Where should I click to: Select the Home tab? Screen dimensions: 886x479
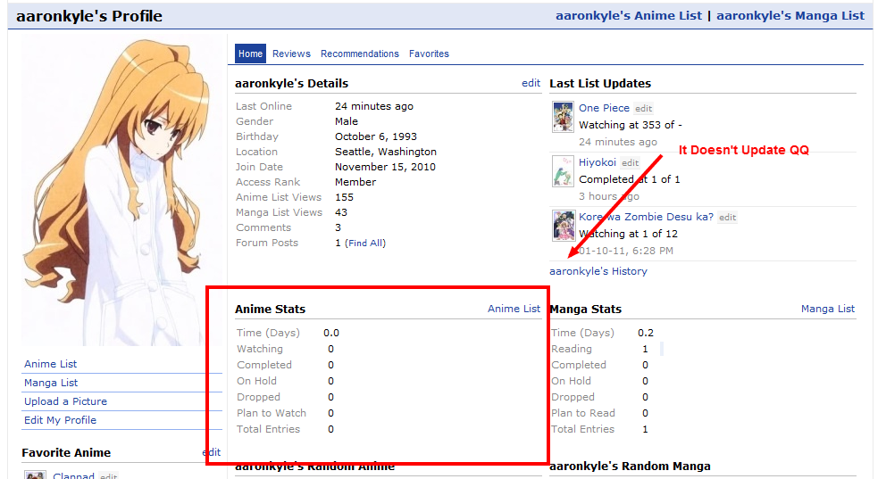pyautogui.click(x=251, y=54)
